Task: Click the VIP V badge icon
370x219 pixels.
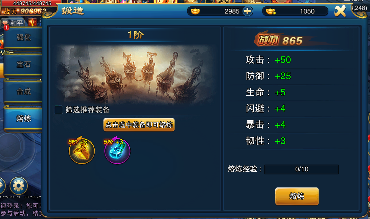Action: pyautogui.click(x=32, y=22)
